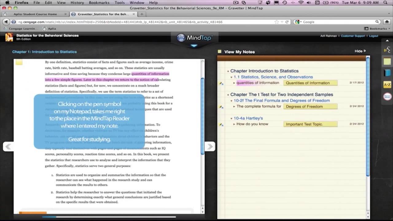Select the Important Test Topic yellow note
393x221 pixels.
pos(310,124)
